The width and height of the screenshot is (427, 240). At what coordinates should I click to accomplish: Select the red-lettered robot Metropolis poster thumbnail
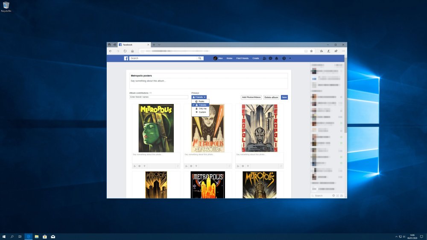(x=260, y=128)
